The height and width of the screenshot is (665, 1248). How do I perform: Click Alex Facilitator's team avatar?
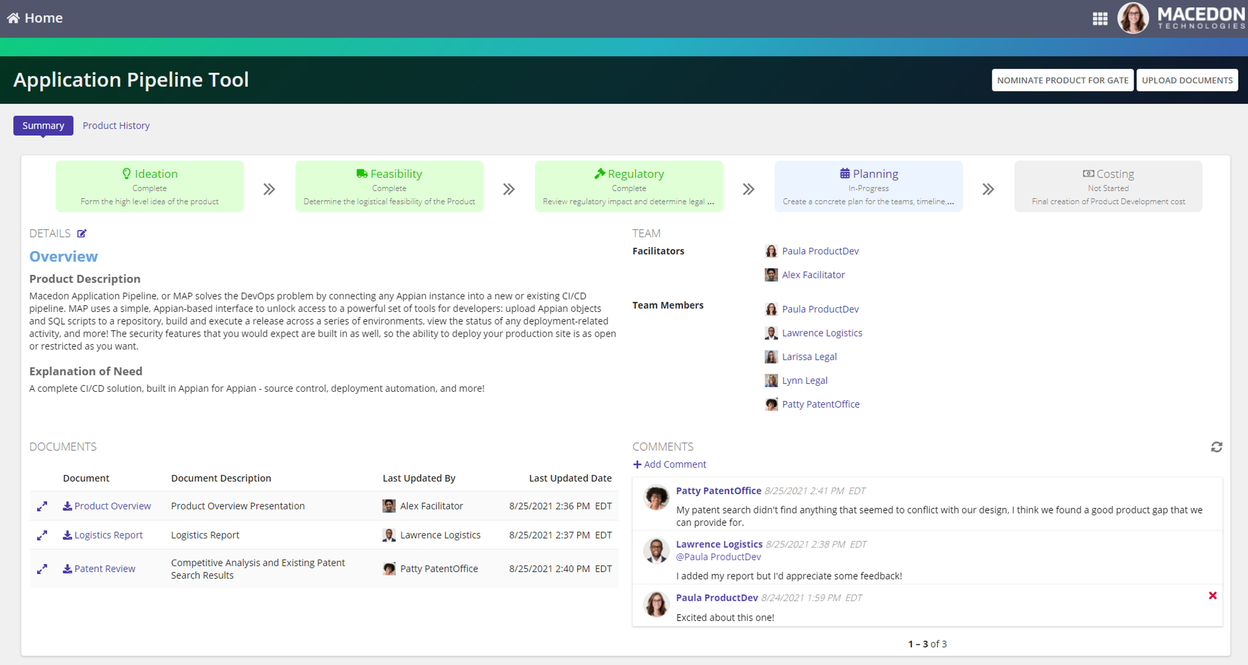pyautogui.click(x=771, y=275)
